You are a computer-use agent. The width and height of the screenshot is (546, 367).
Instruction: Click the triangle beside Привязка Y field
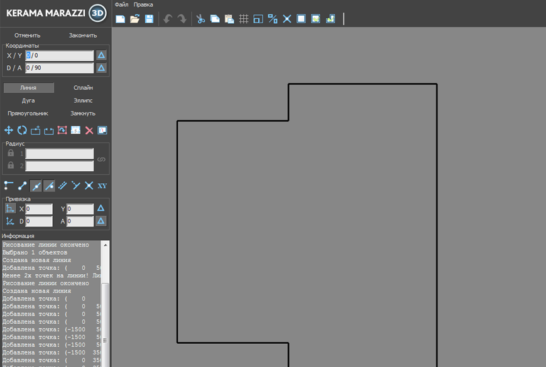(101, 208)
